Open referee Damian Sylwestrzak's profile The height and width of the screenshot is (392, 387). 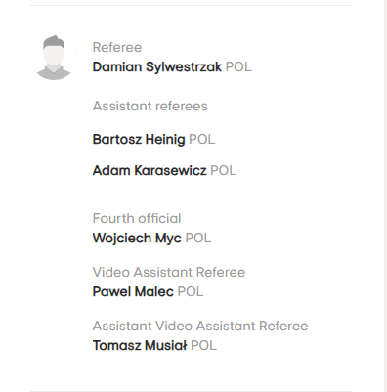157,67
